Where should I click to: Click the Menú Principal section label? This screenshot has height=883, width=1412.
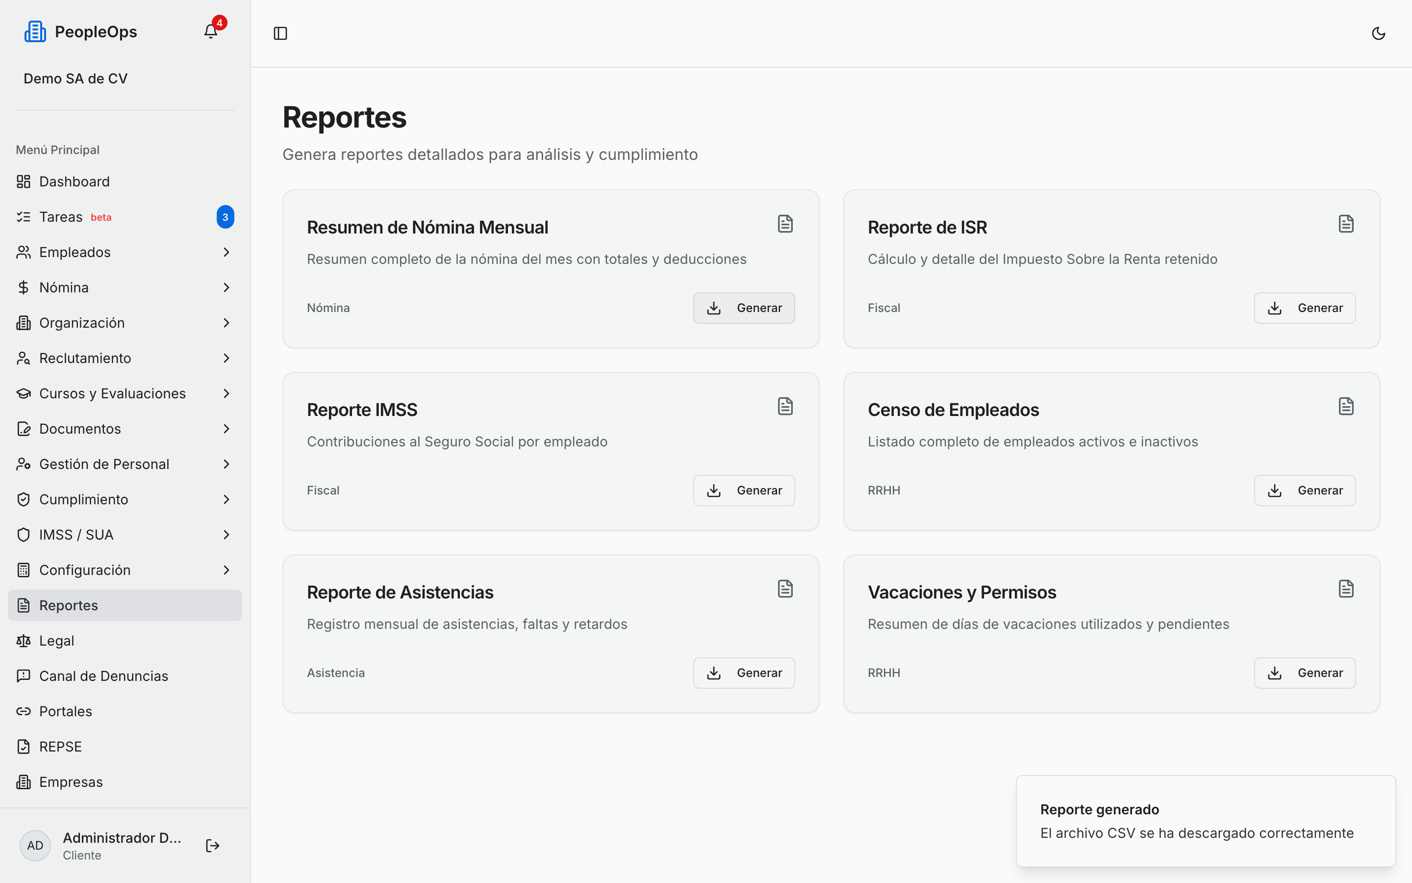(58, 150)
